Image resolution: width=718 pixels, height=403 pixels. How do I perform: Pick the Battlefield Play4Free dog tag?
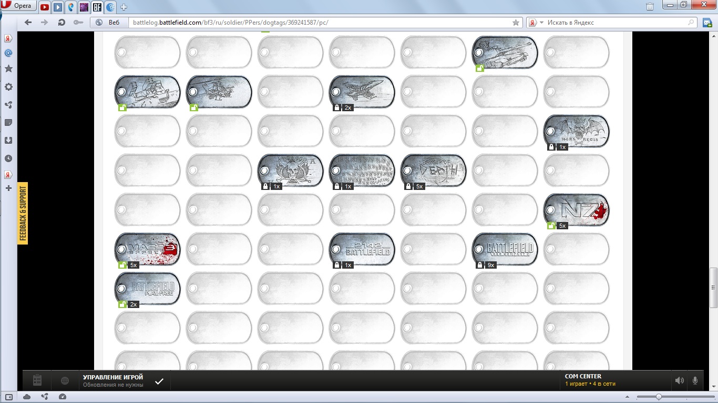(x=148, y=289)
